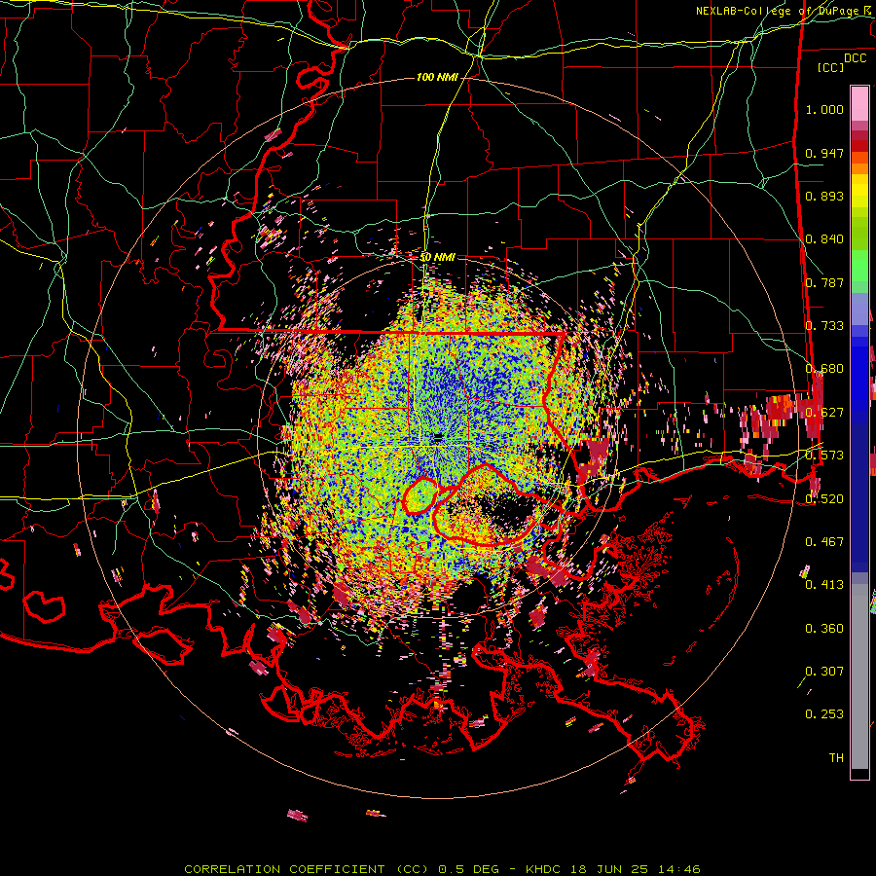The image size is (876, 876).
Task: Pick the yellow segment of the color bar
Action: pos(859,192)
